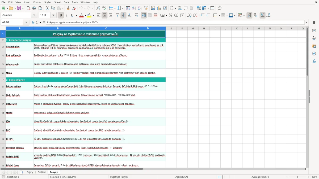319x179 pixels.
Task: Expand the formula bar
Action: [x=306, y=23]
